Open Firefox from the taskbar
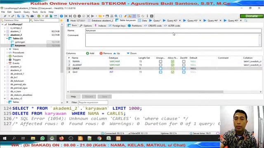 tap(61, 138)
